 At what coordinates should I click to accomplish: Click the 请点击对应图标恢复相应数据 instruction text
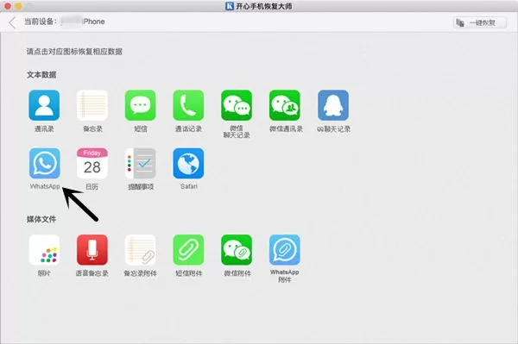click(74, 52)
